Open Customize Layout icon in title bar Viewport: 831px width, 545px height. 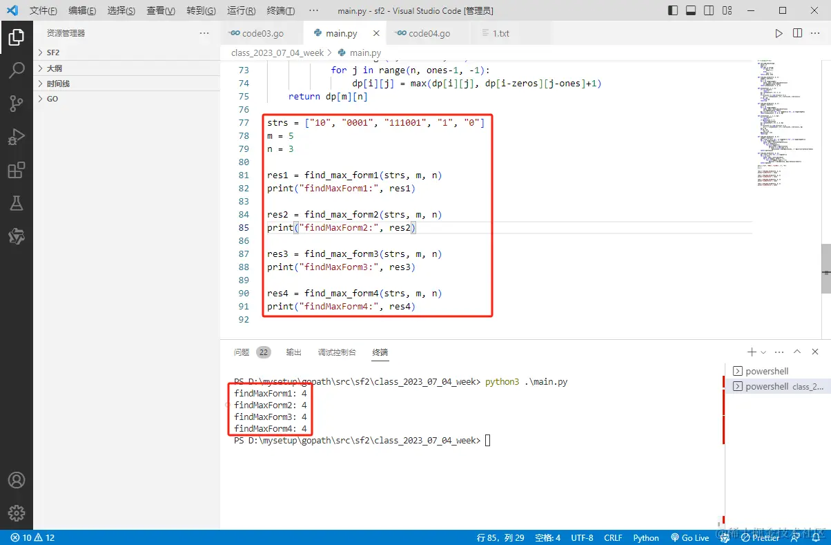click(x=727, y=10)
